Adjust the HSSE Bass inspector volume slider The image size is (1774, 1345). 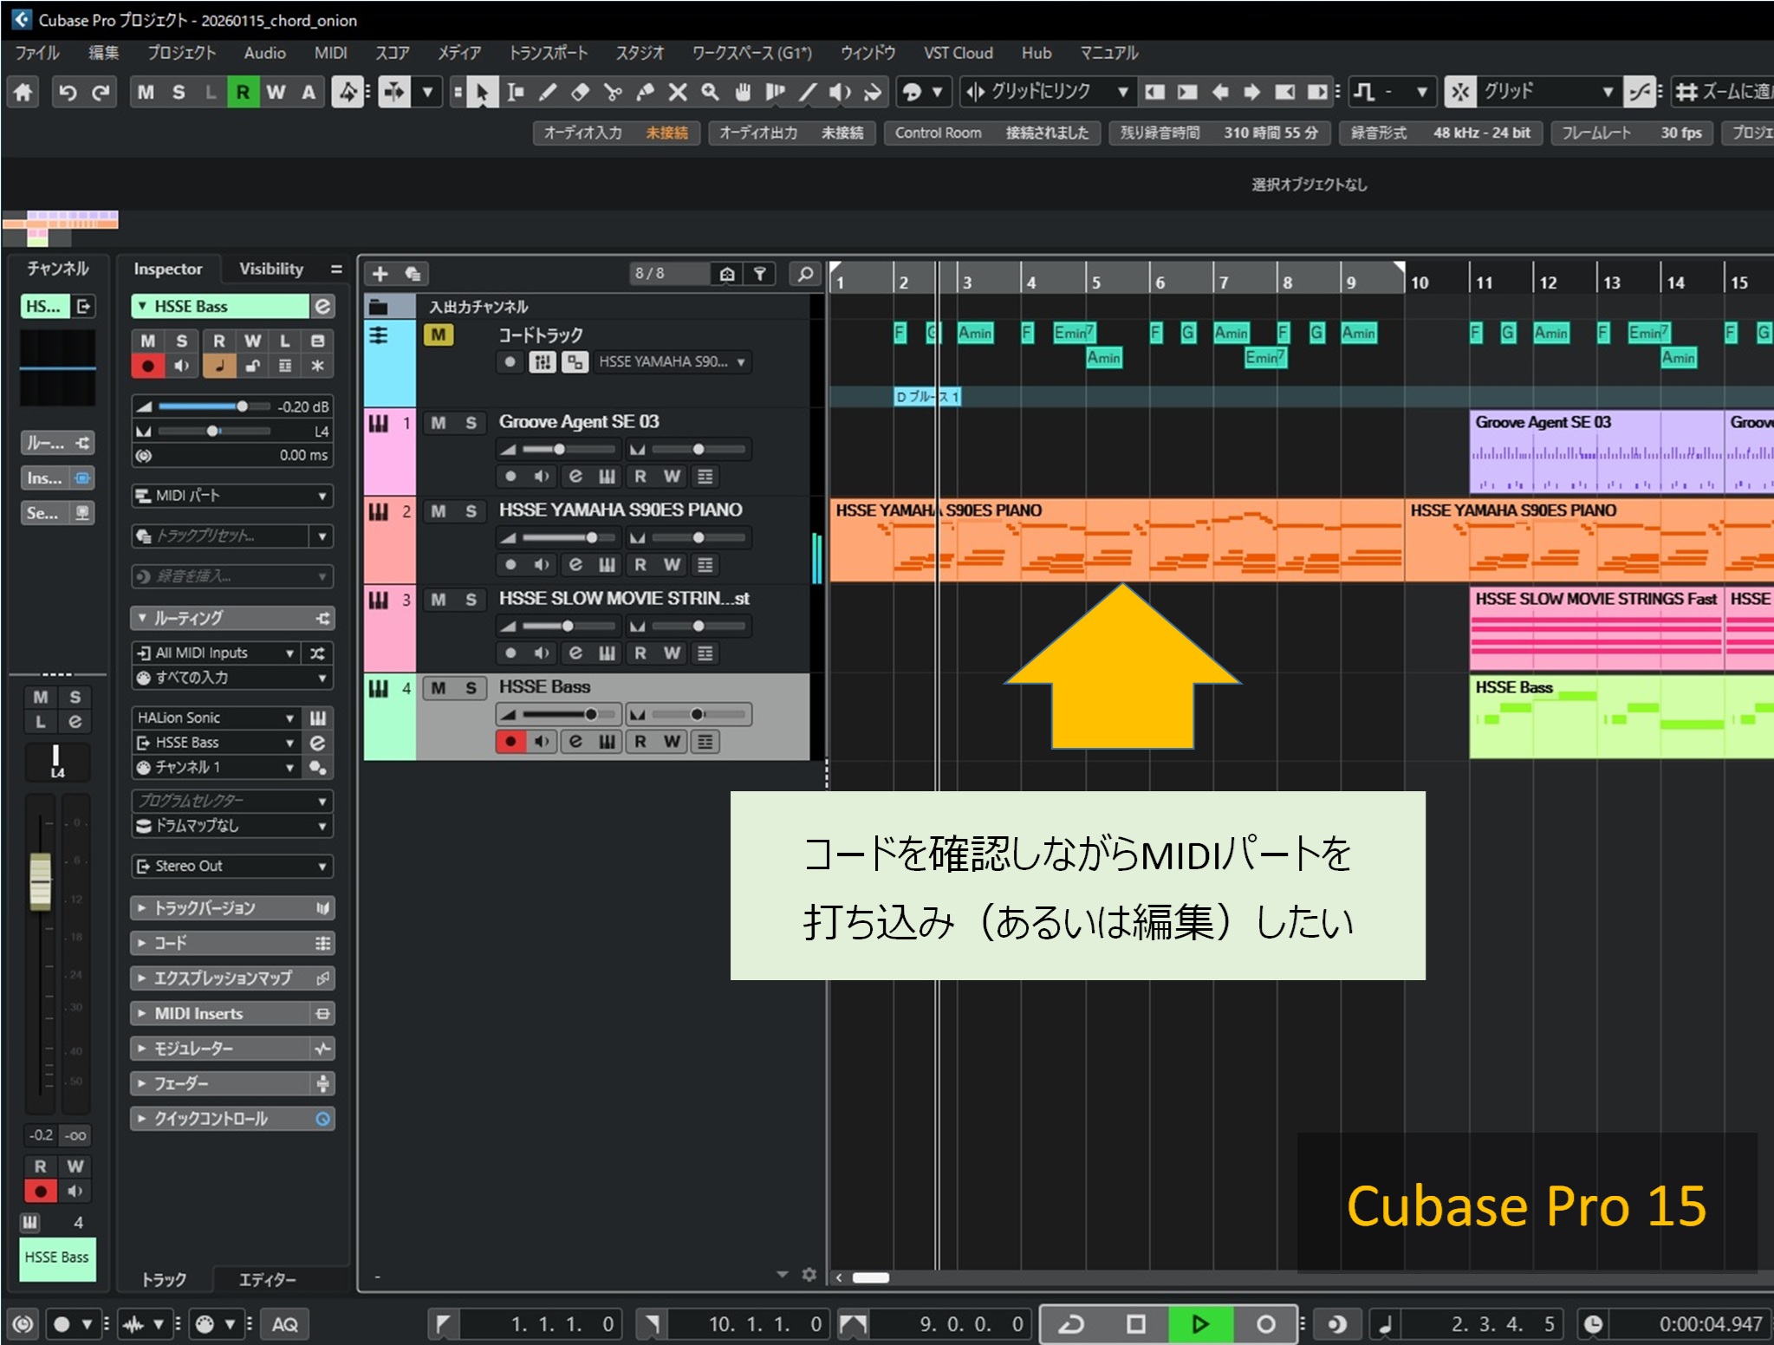(242, 406)
